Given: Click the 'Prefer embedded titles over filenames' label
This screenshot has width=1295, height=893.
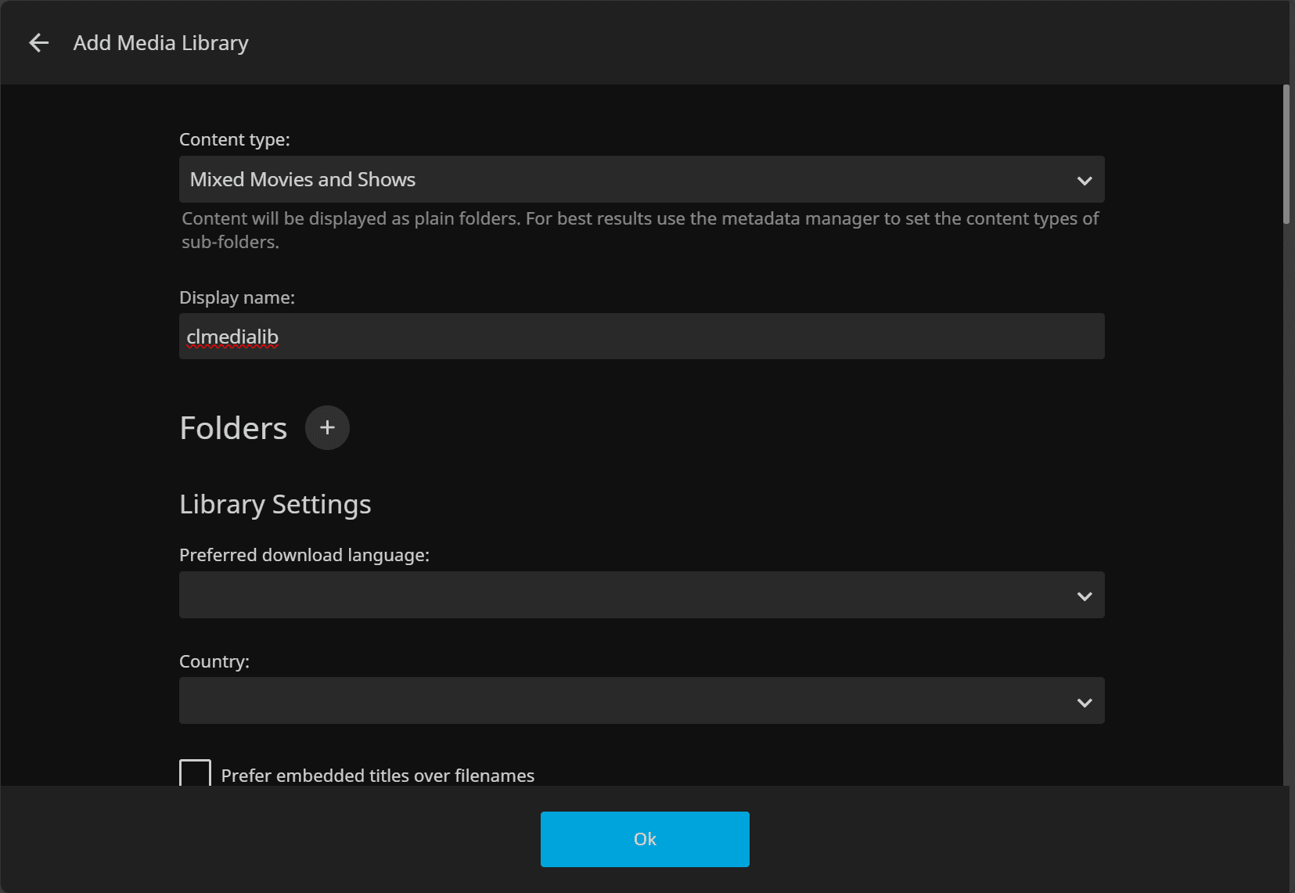Looking at the screenshot, I should coord(377,776).
